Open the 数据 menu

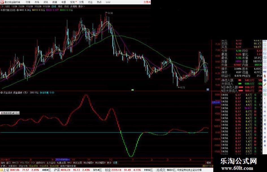click(55, 2)
